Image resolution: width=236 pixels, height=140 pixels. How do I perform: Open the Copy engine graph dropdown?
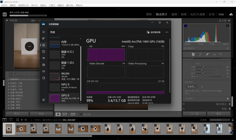(127, 46)
